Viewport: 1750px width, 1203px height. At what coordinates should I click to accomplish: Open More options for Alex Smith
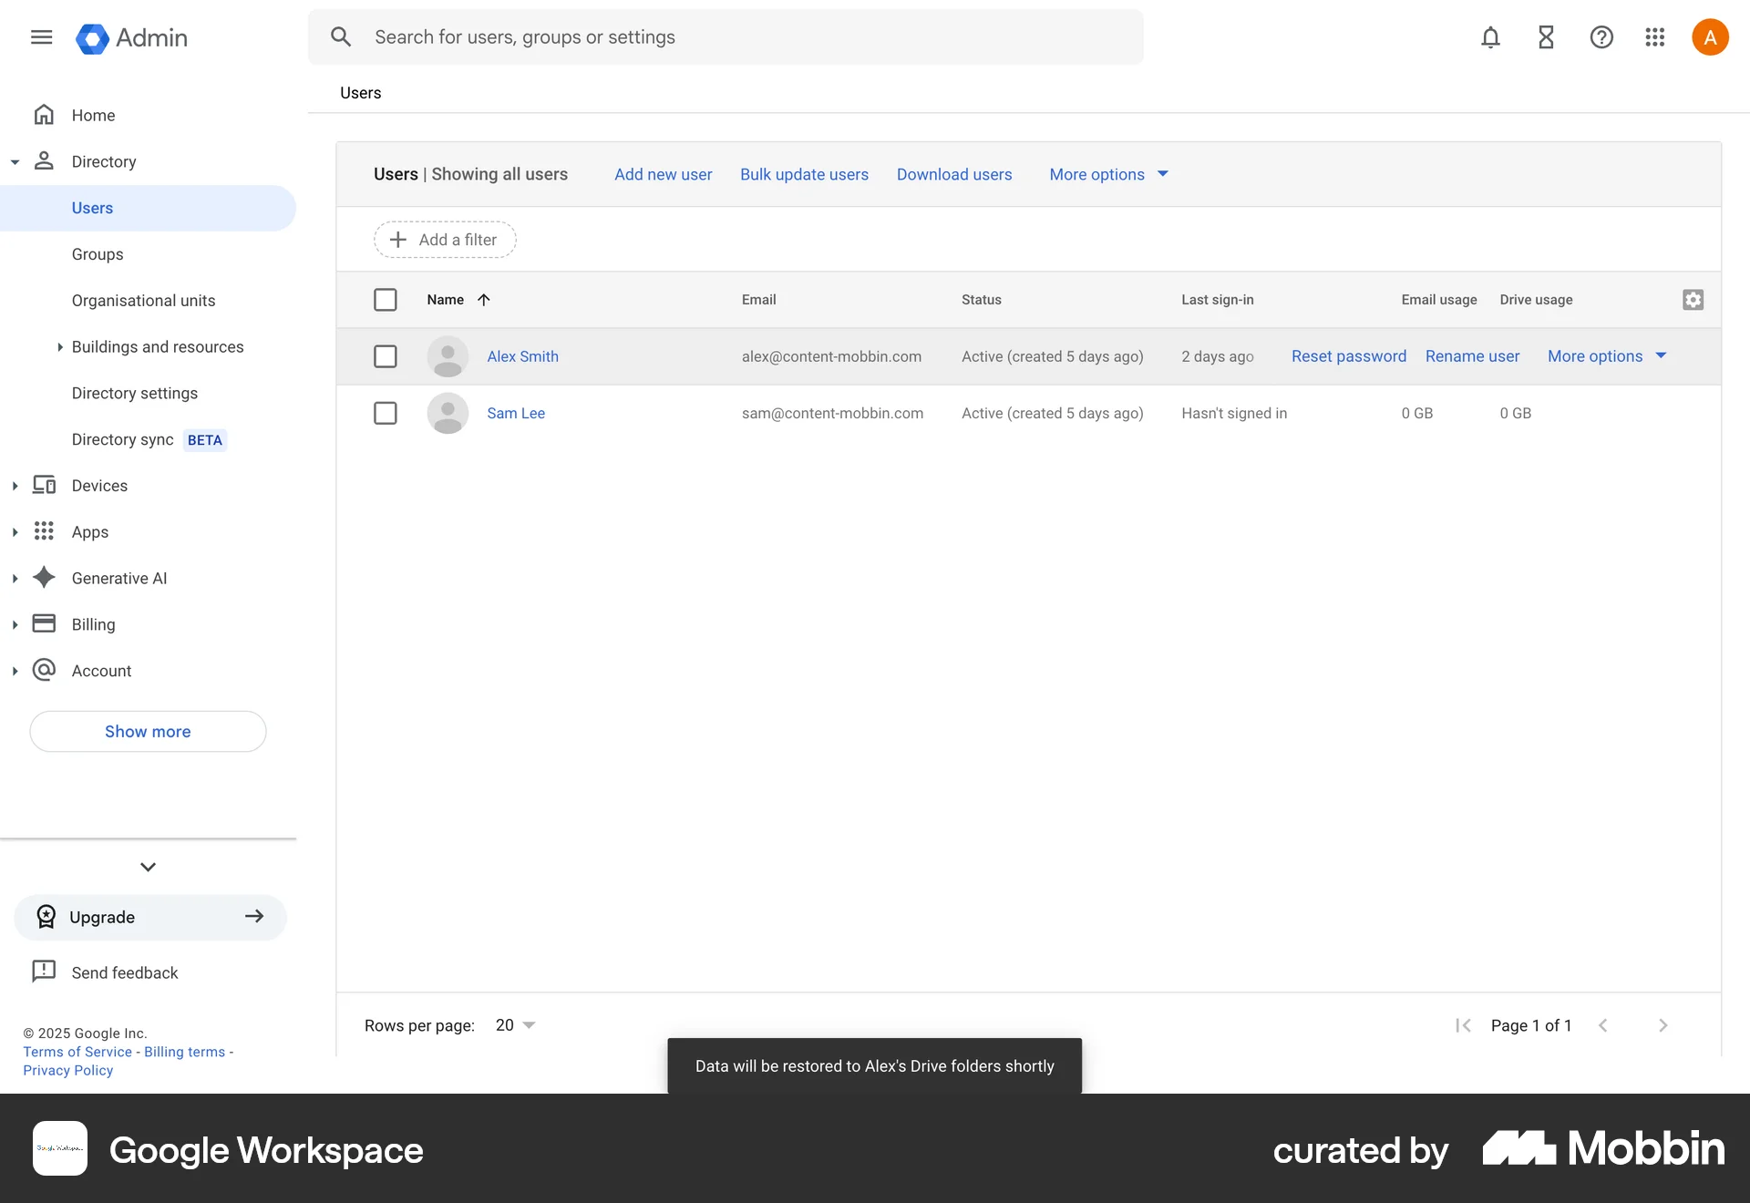click(x=1605, y=355)
